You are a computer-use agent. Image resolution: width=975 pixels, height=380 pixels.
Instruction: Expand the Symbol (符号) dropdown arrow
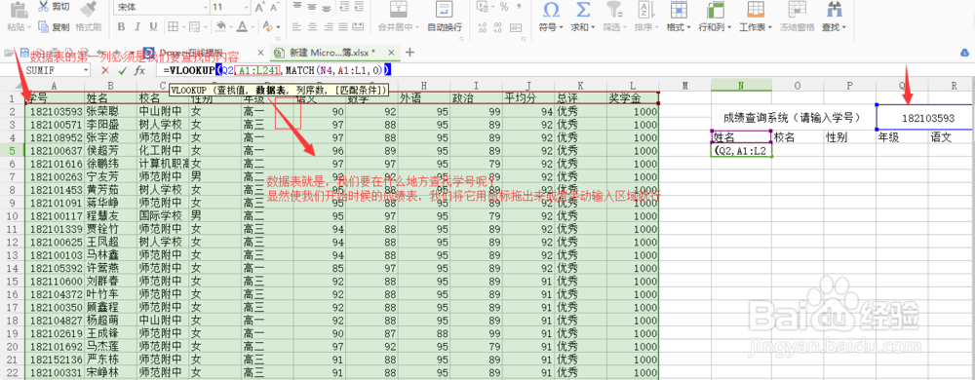(561, 28)
